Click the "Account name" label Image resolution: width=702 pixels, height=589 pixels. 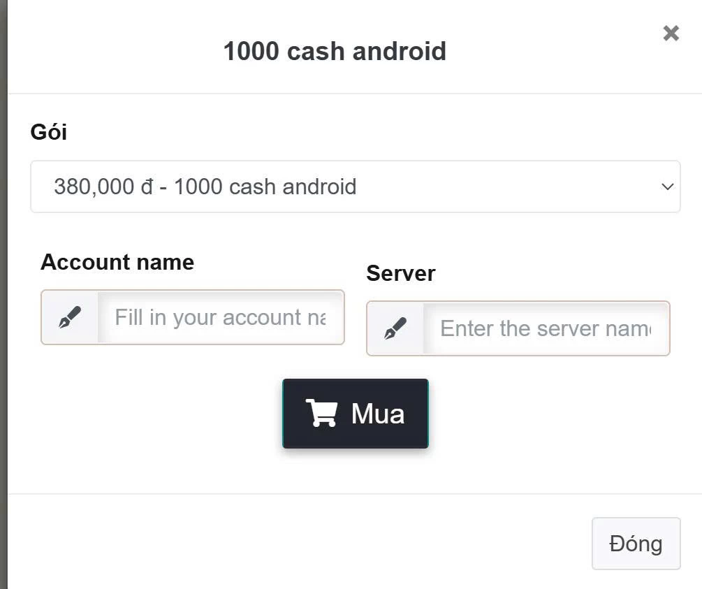[117, 262]
